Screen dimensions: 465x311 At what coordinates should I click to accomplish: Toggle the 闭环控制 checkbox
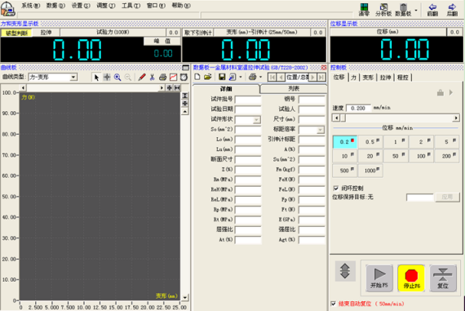[x=336, y=188]
